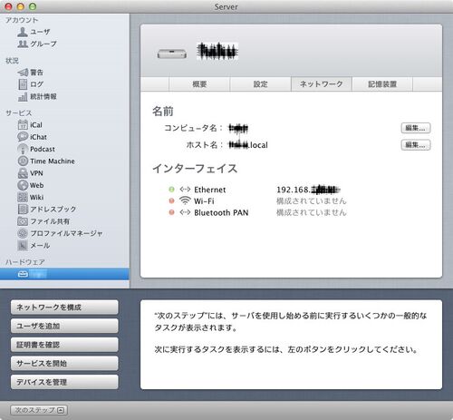Open the アドレスブック icon
The height and width of the screenshot is (420, 453).
point(23,209)
